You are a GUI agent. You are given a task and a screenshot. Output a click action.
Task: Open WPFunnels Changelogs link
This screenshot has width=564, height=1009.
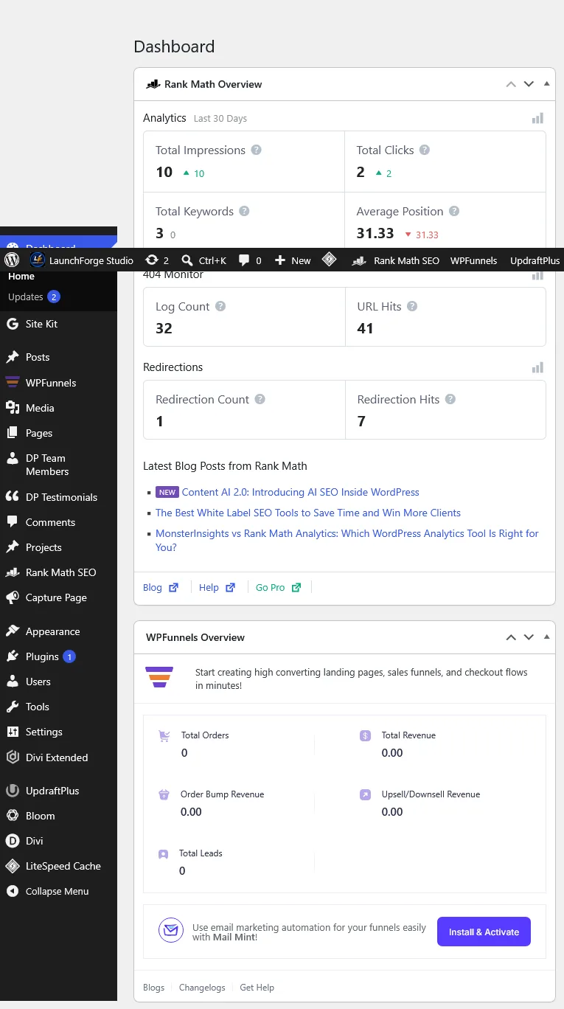pyautogui.click(x=202, y=988)
